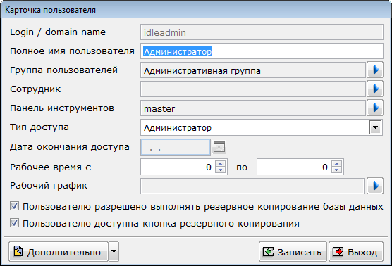
Task: Click the empty Сотрудник field
Action: tap(253, 89)
